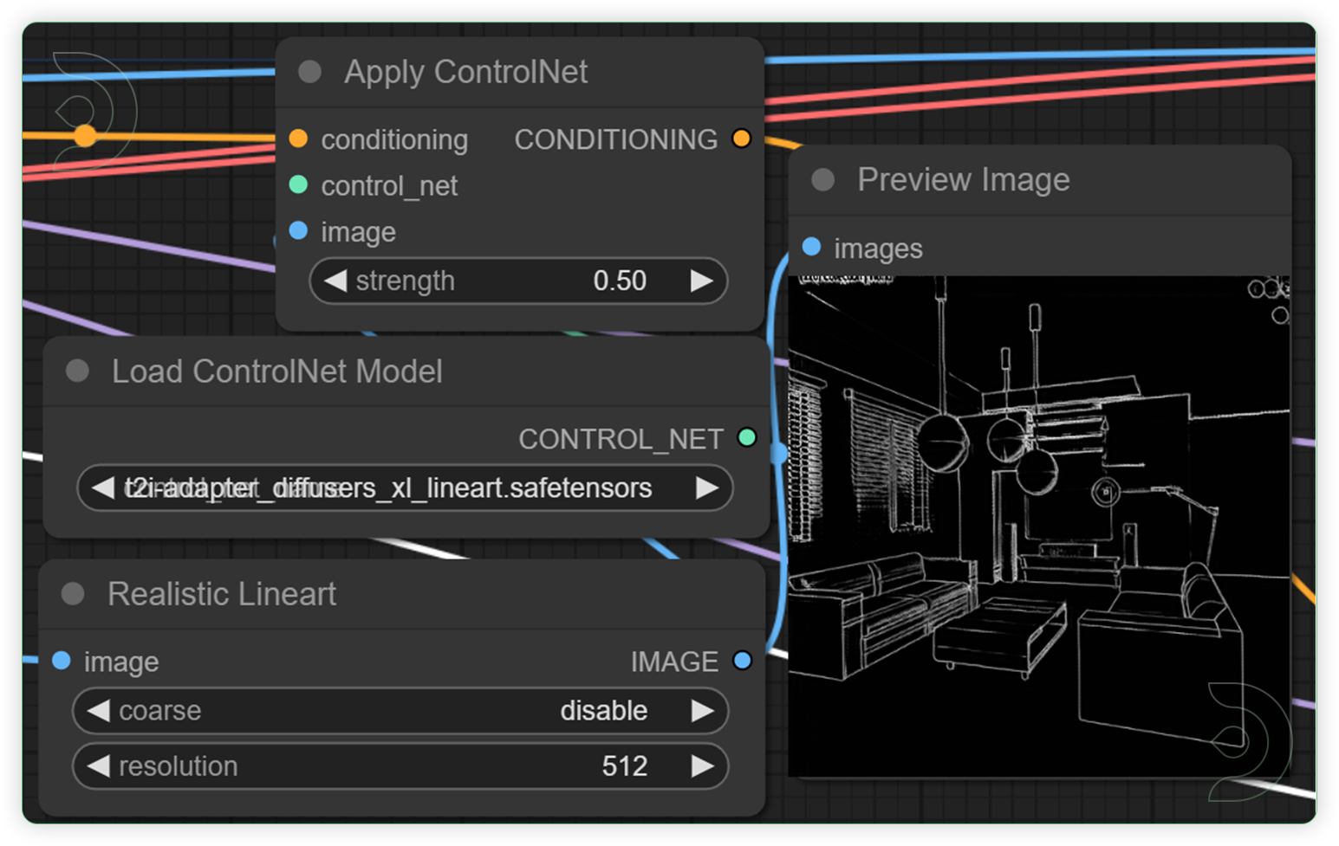Click the CONDITIONING output dot on Apply ControlNet
The width and height of the screenshot is (1339, 846).
pyautogui.click(x=741, y=138)
